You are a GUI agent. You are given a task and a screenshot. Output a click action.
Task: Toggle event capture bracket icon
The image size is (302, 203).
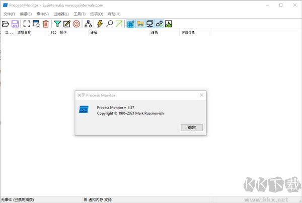pos(27,24)
